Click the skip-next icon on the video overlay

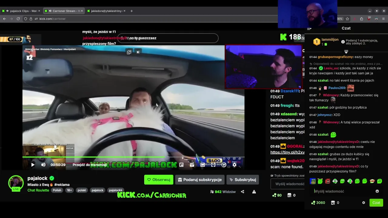[138, 52]
